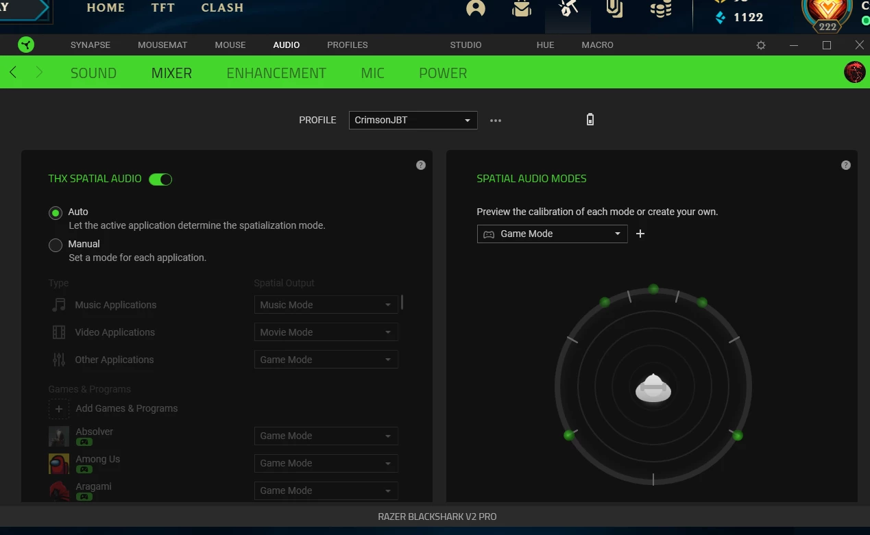Click the mobile device sync icon
The width and height of the screenshot is (870, 535).
[x=590, y=119]
